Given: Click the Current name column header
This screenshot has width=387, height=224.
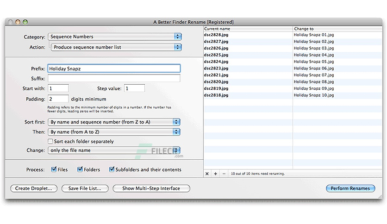Looking at the screenshot, I should (x=248, y=29).
